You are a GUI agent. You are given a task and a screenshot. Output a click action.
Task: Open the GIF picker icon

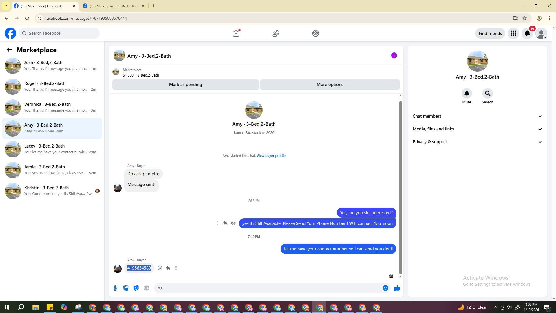click(x=147, y=288)
